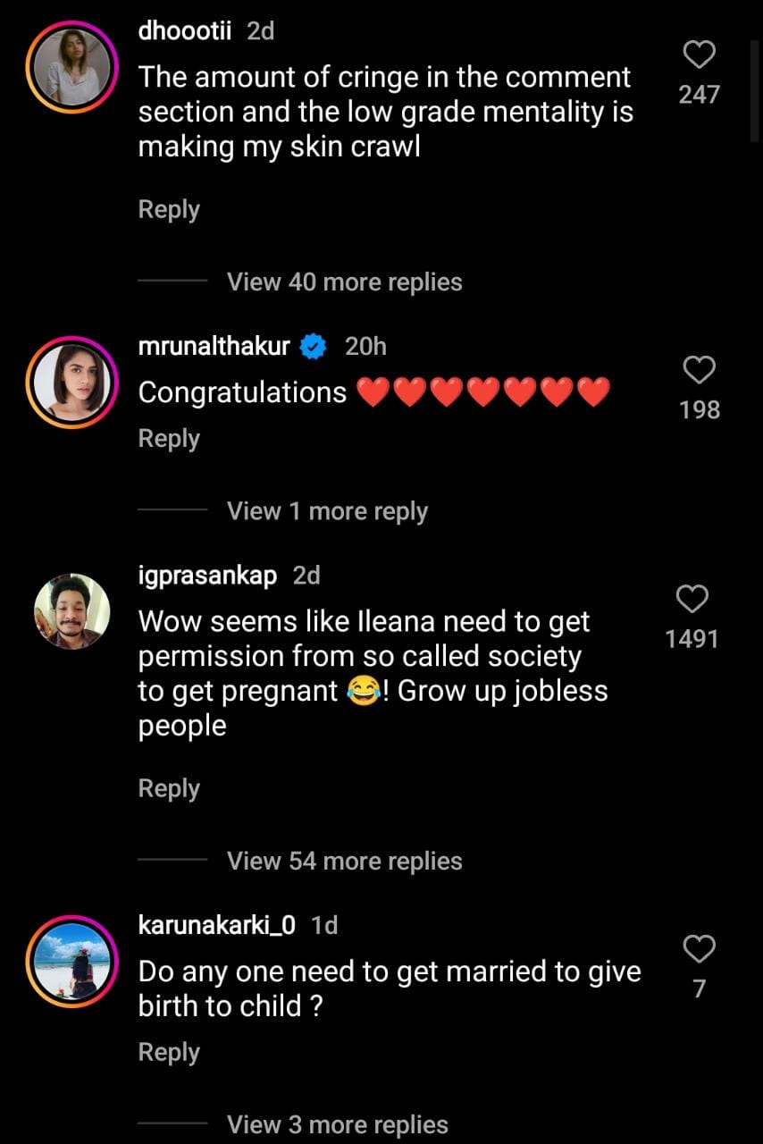Expand View 3 more replies
The height and width of the screenshot is (1144, 763).
(337, 1124)
